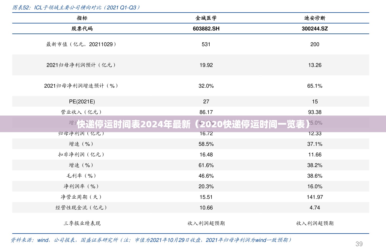386x248 pixels.
Task: Select cash flow value 10.66
Action: click(206, 208)
